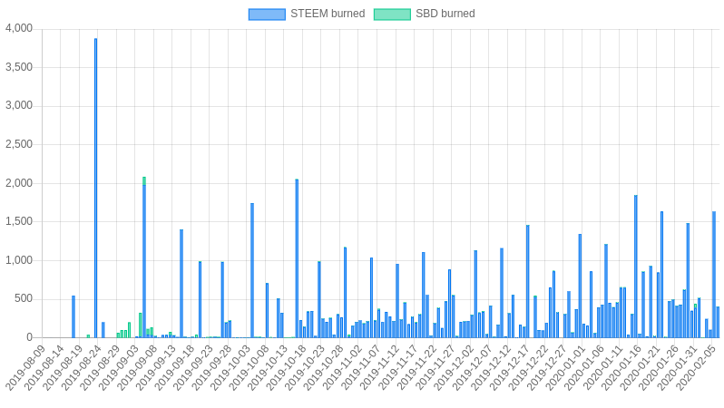Click the 2019-08-09 date label
Viewport: 724px width, 408px height.
point(24,367)
